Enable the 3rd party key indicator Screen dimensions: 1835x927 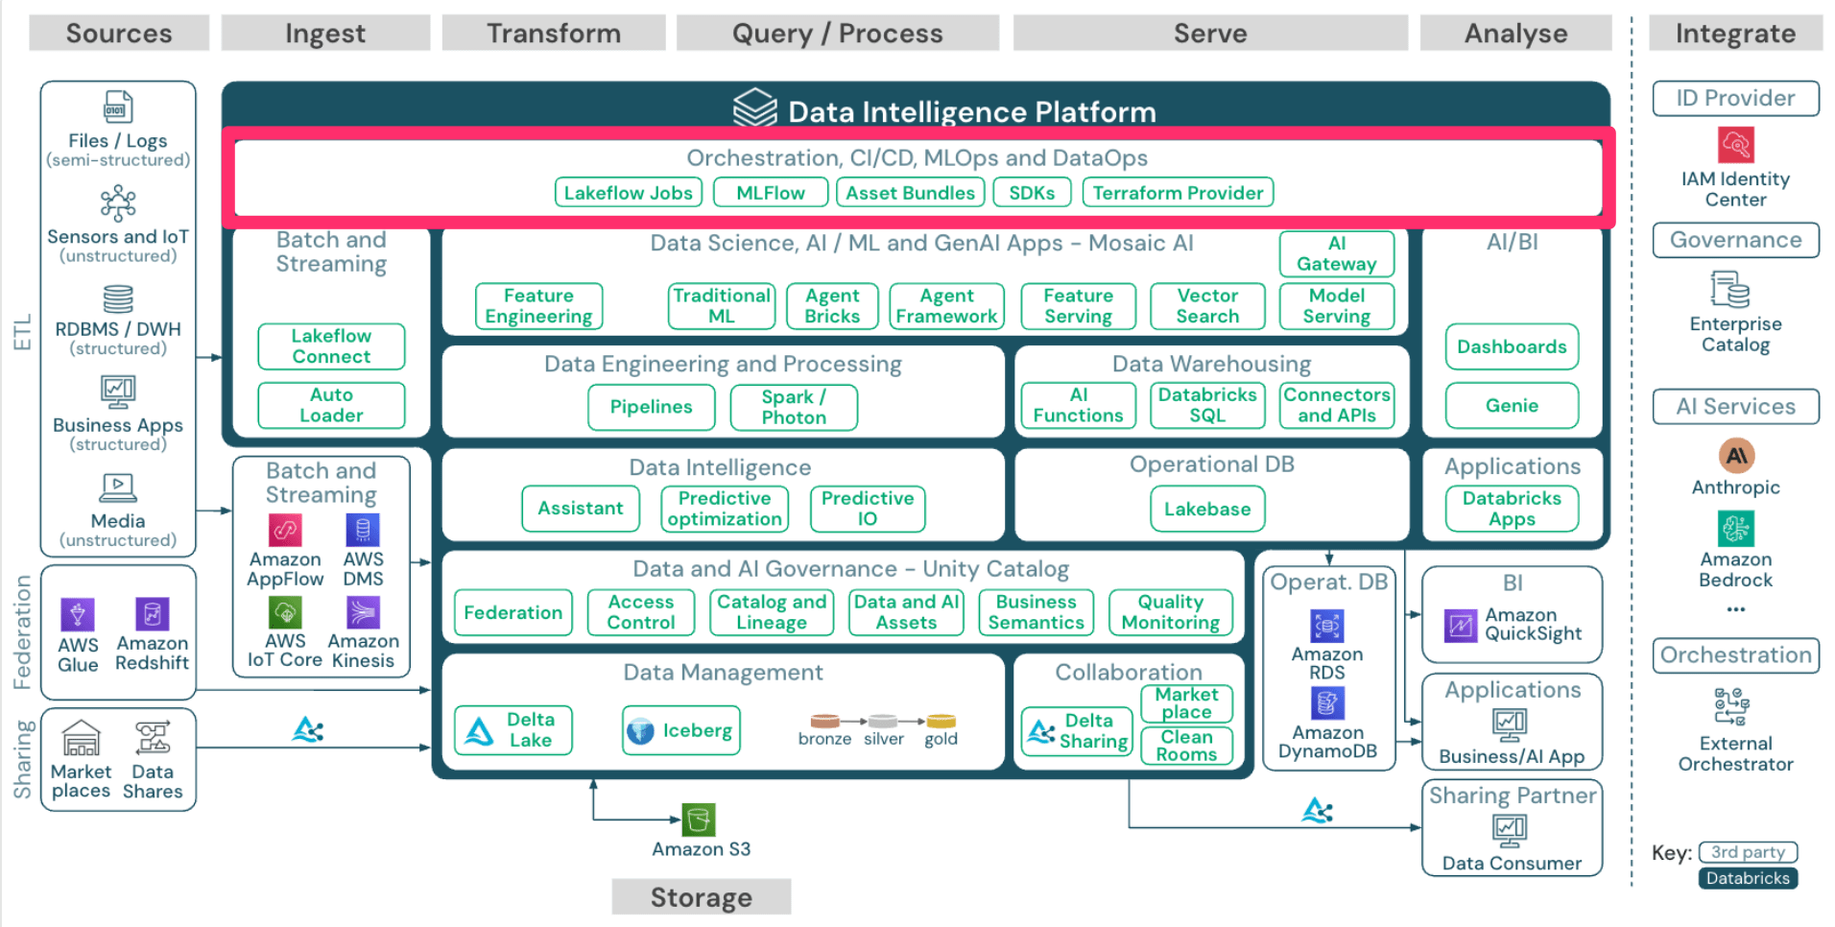(1748, 852)
